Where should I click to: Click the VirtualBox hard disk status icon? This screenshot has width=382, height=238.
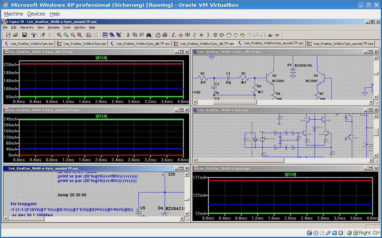(x=309, y=233)
